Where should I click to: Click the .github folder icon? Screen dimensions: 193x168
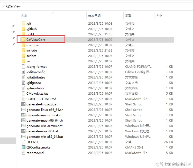(23, 29)
